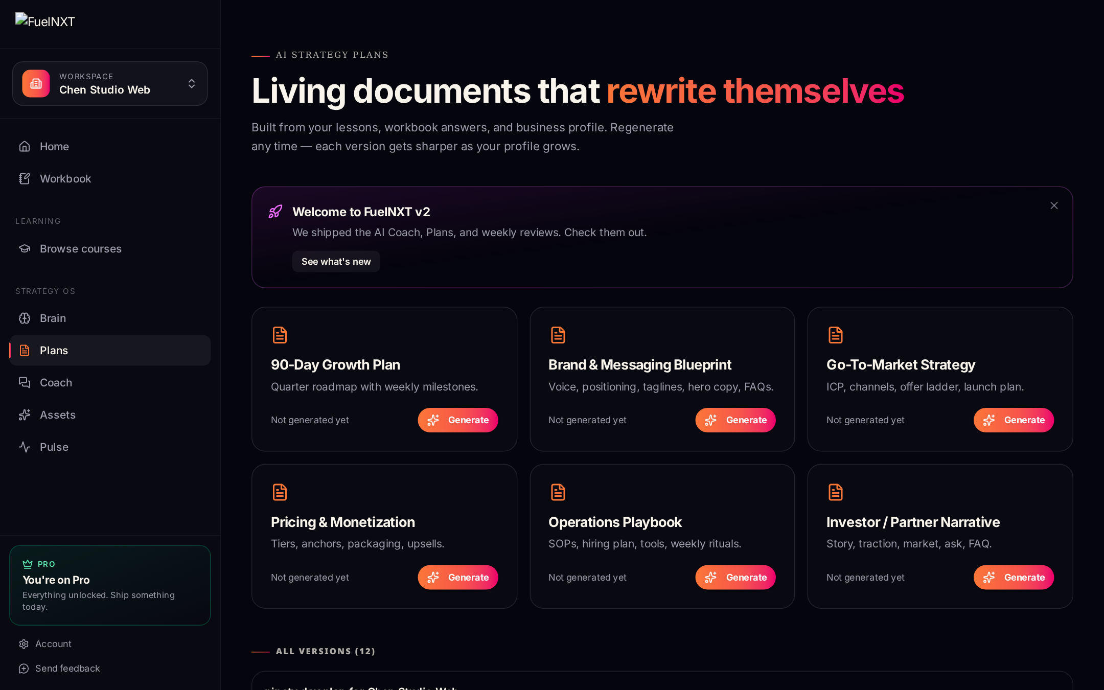
Task: Click the See what's new button
Action: click(336, 262)
